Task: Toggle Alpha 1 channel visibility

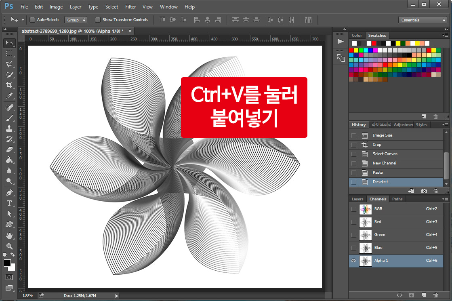Action: tap(353, 261)
